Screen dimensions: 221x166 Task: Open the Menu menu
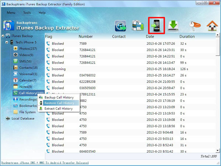tap(11, 12)
